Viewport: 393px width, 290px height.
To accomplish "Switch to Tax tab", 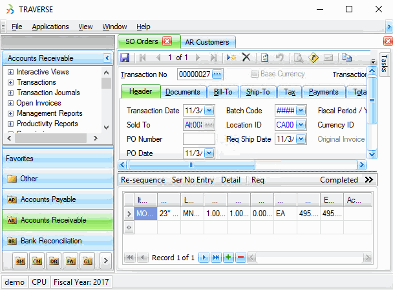I will 290,92.
